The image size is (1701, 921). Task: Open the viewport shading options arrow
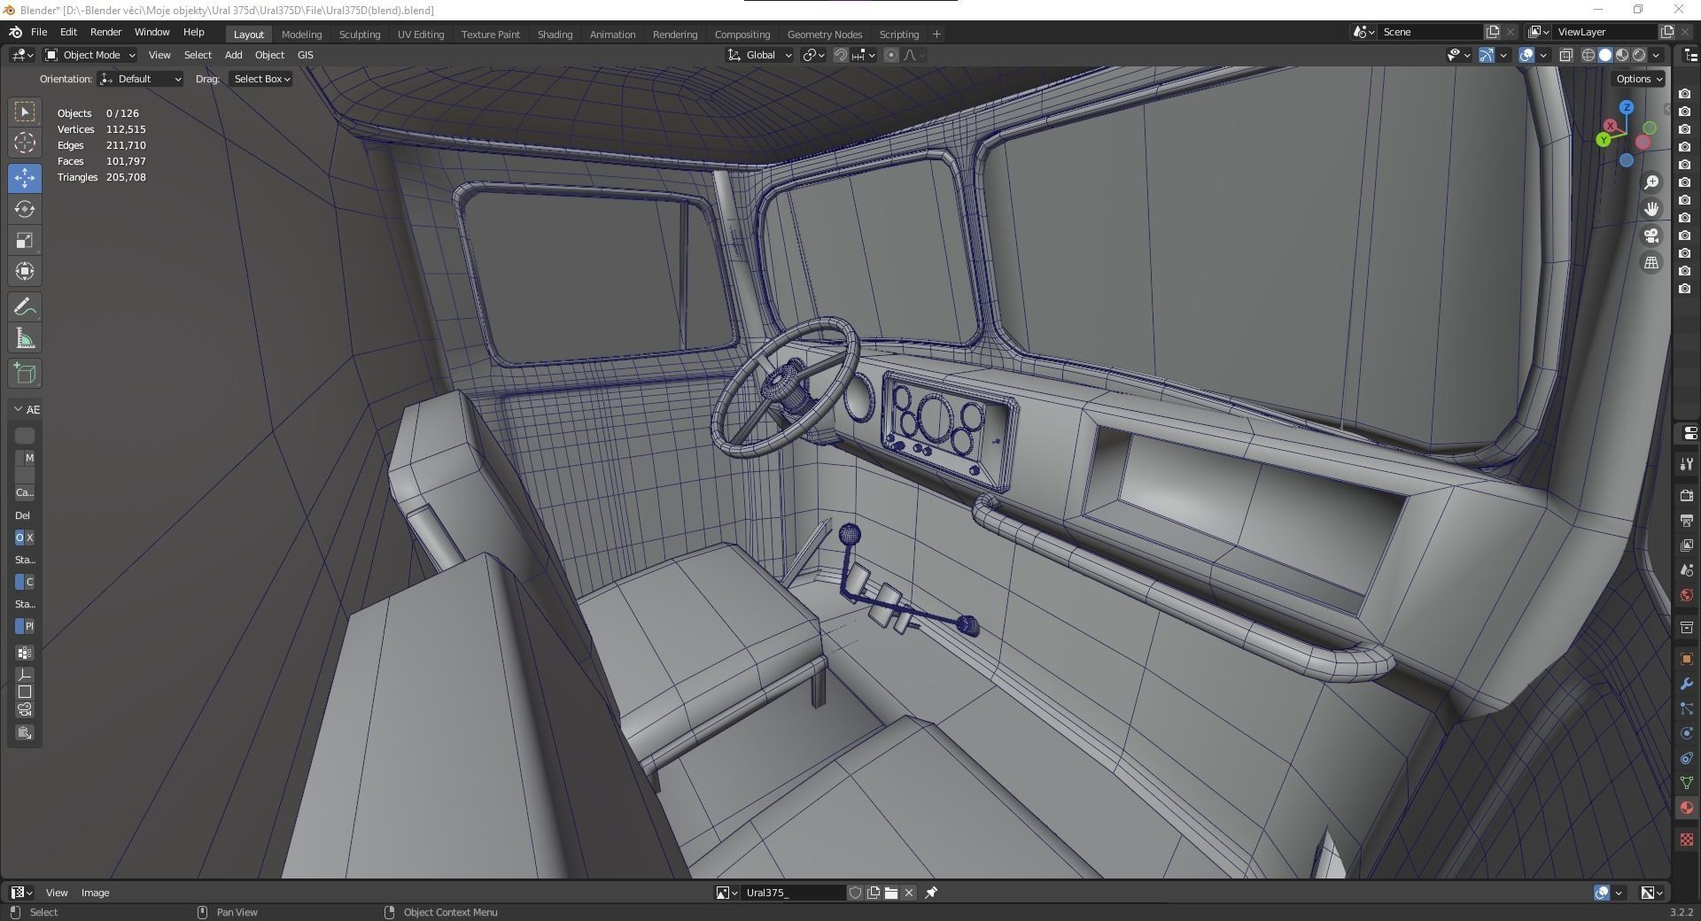point(1656,55)
